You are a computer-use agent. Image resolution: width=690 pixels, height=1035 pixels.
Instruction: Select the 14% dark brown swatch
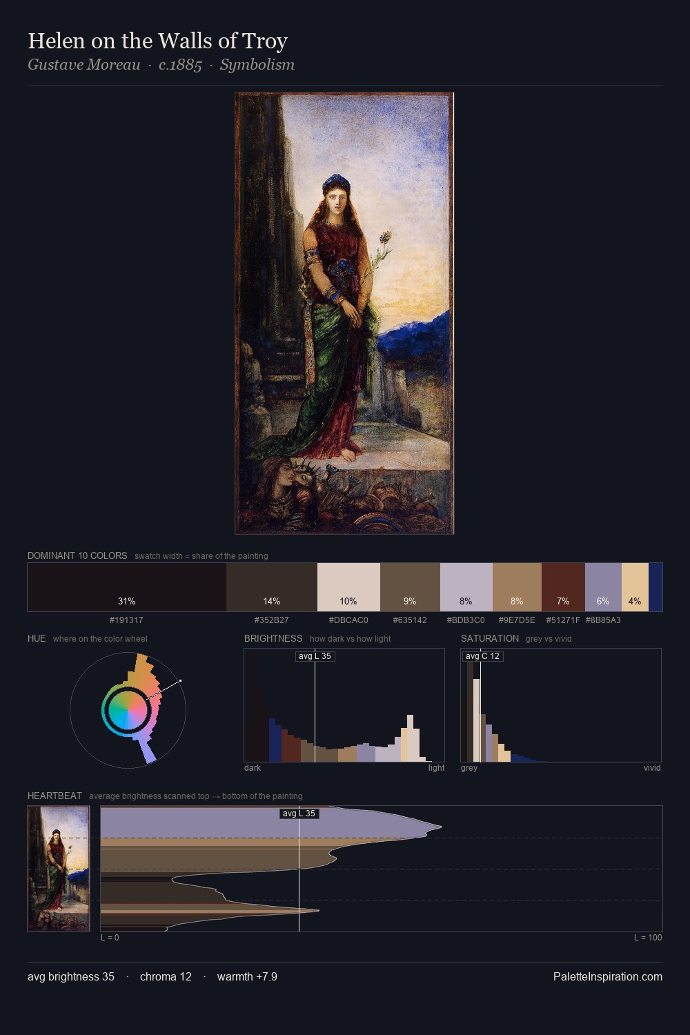[272, 587]
